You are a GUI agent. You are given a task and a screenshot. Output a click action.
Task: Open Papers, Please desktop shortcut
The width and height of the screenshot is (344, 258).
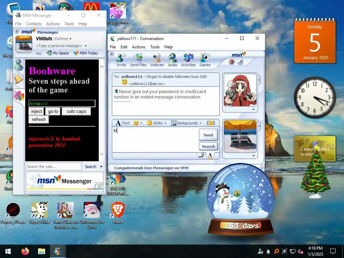(x=13, y=213)
